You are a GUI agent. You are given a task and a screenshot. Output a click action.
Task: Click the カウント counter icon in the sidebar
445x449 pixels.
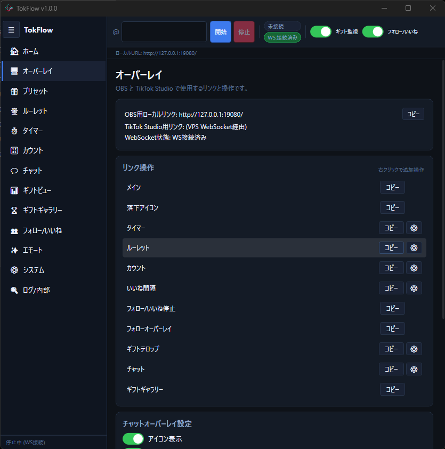pos(14,150)
